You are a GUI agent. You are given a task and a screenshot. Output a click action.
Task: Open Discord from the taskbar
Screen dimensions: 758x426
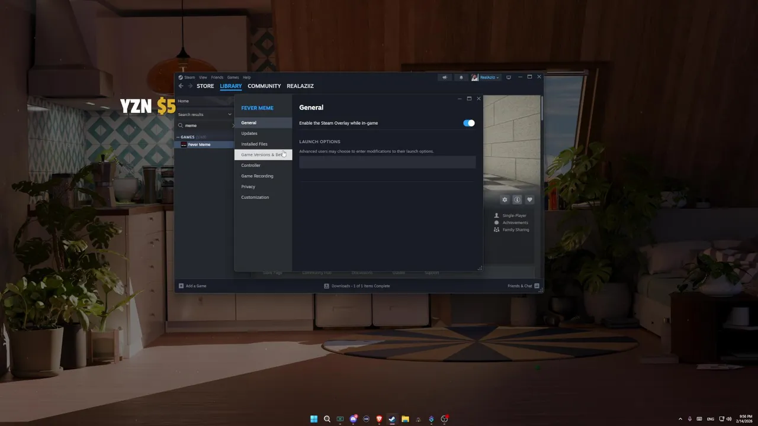[x=354, y=419]
